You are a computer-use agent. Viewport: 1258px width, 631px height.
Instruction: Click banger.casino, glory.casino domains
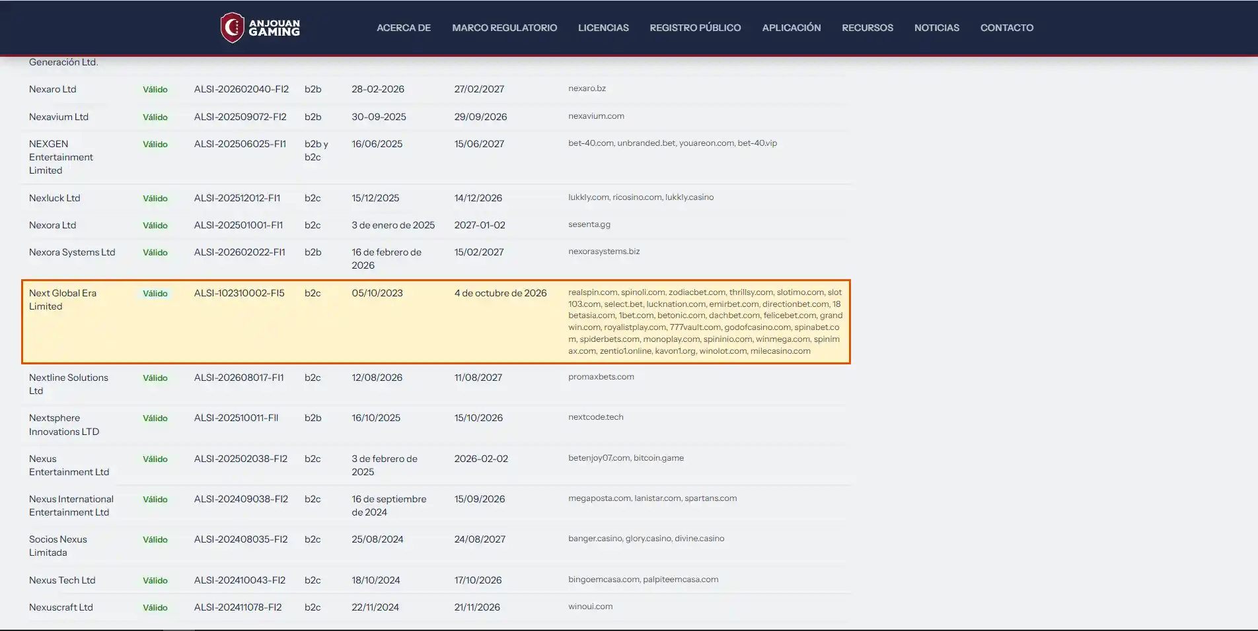tap(646, 539)
